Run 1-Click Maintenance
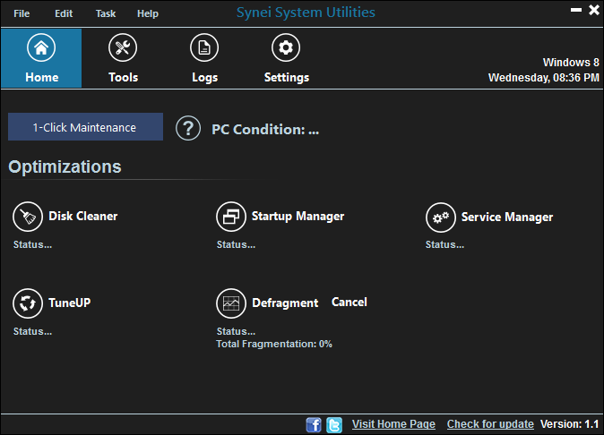604x435 pixels. (x=85, y=126)
